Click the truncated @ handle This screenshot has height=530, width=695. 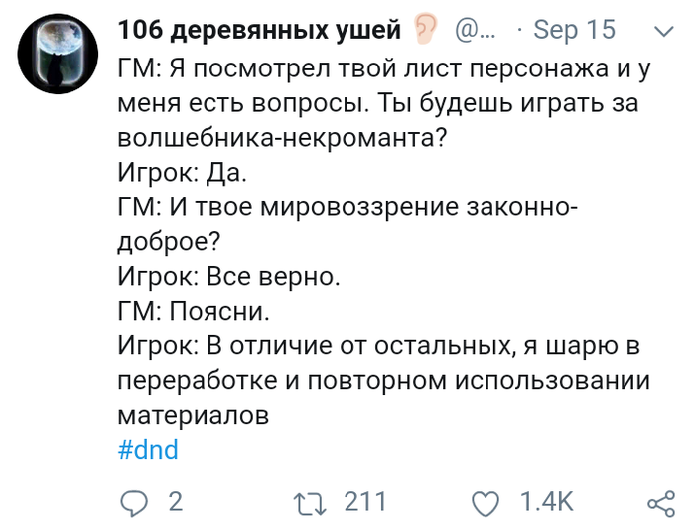476,30
